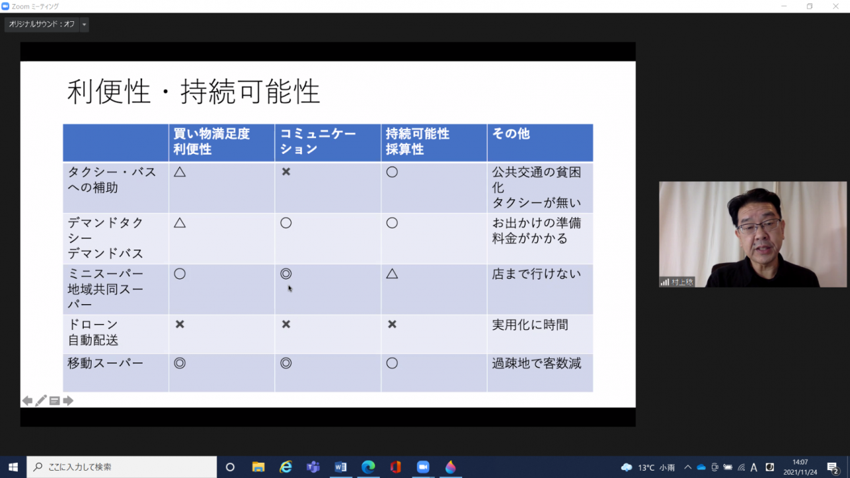Launch Word from the taskbar
850x478 pixels.
(x=341, y=467)
